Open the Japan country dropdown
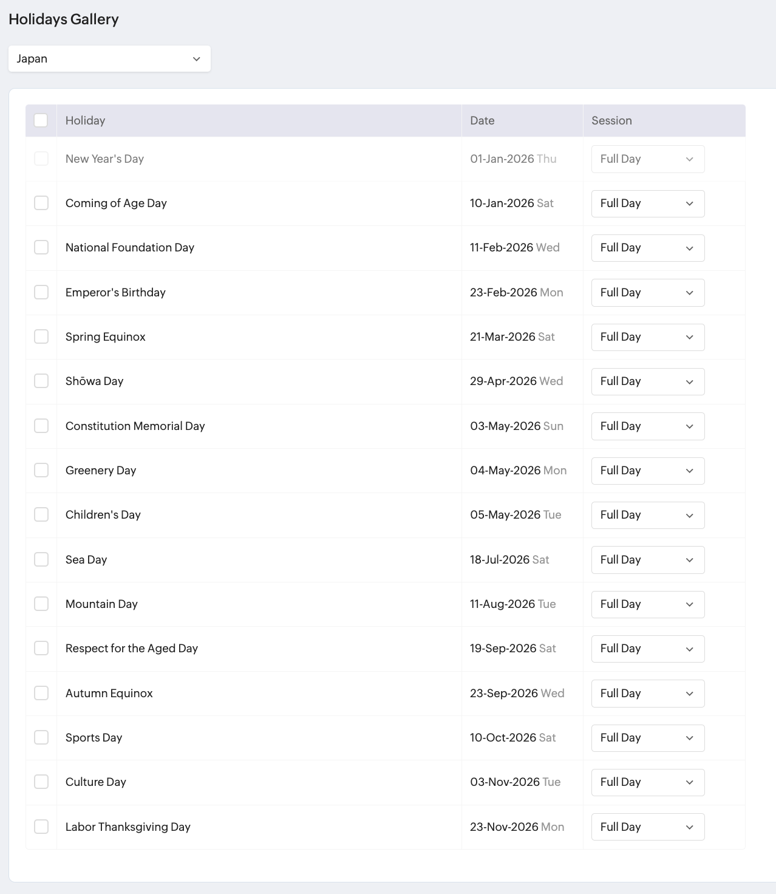 click(x=109, y=59)
